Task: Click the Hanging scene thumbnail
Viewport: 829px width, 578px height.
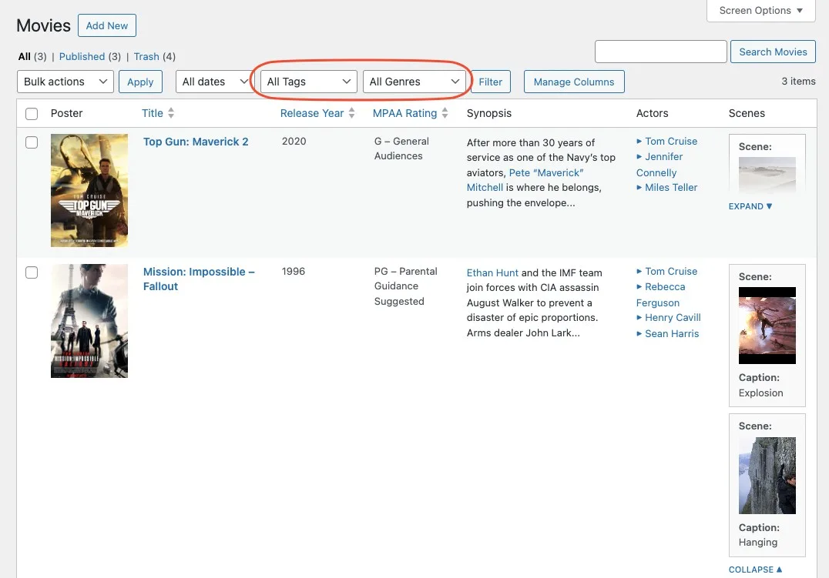Action: click(767, 476)
